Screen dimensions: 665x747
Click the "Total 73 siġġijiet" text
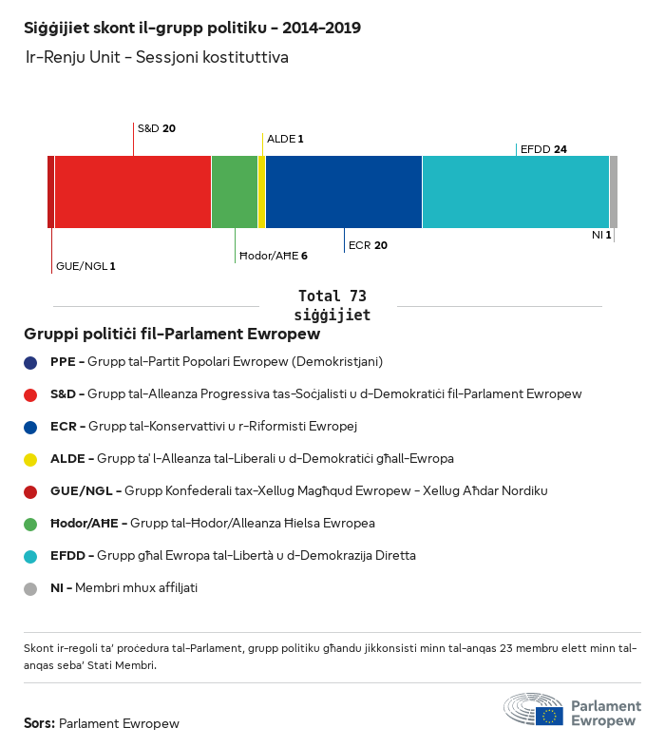tap(332, 305)
